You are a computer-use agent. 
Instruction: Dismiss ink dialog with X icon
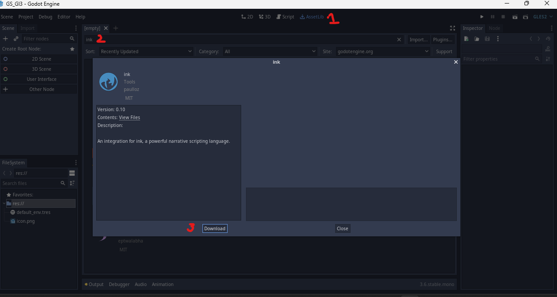tap(456, 62)
